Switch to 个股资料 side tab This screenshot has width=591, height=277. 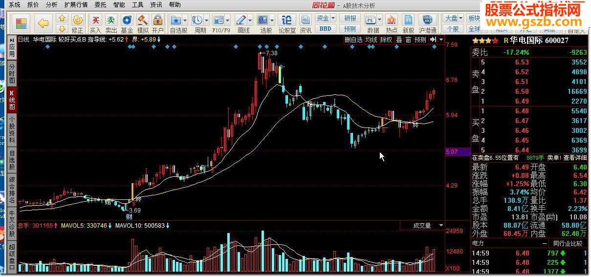pos(12,129)
